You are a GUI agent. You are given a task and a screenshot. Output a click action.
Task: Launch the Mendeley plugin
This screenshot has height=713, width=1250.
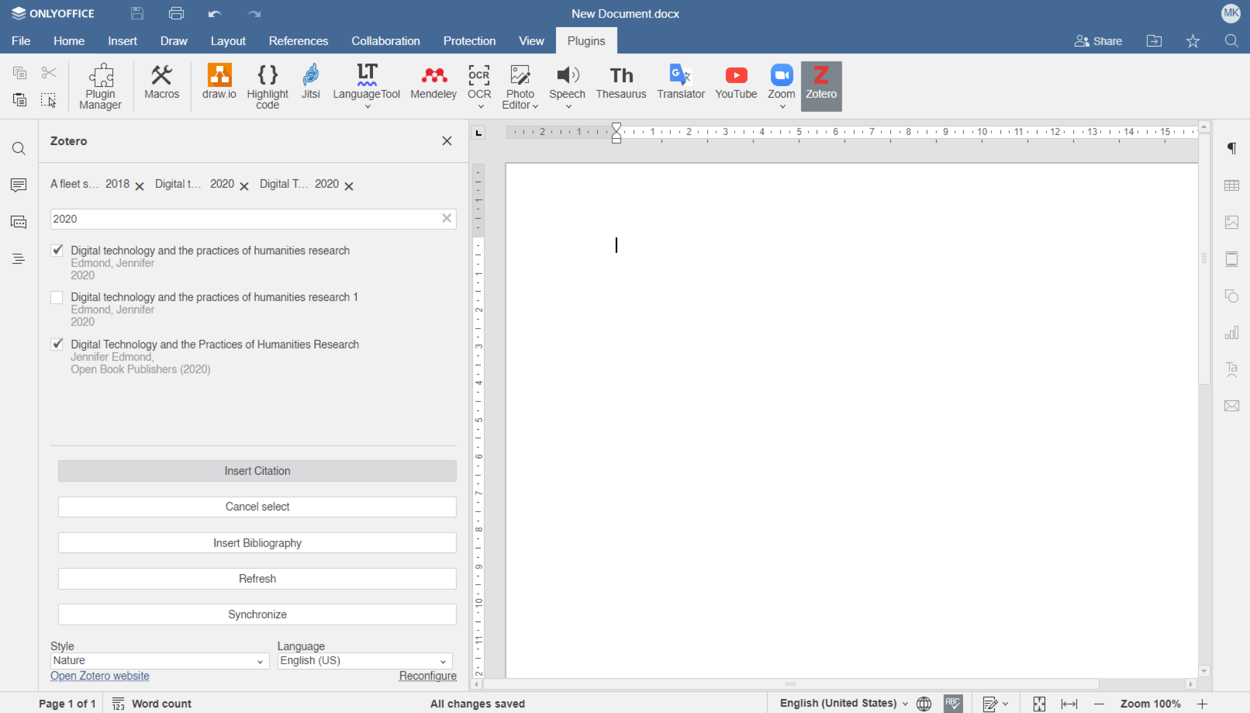(433, 82)
